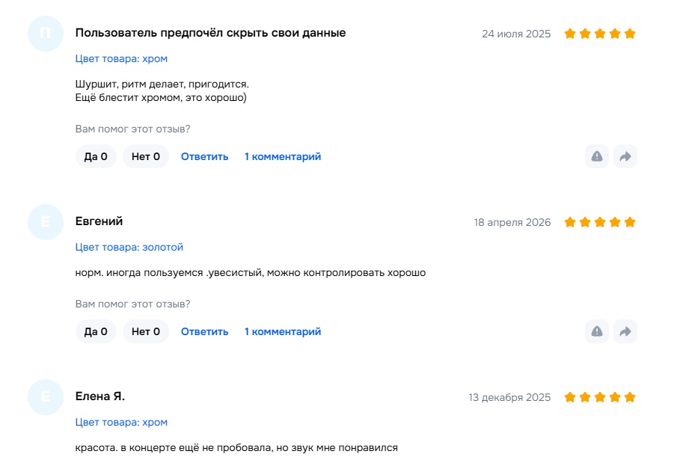Share the anonymous user's review
This screenshot has width=692, height=472.
(625, 156)
